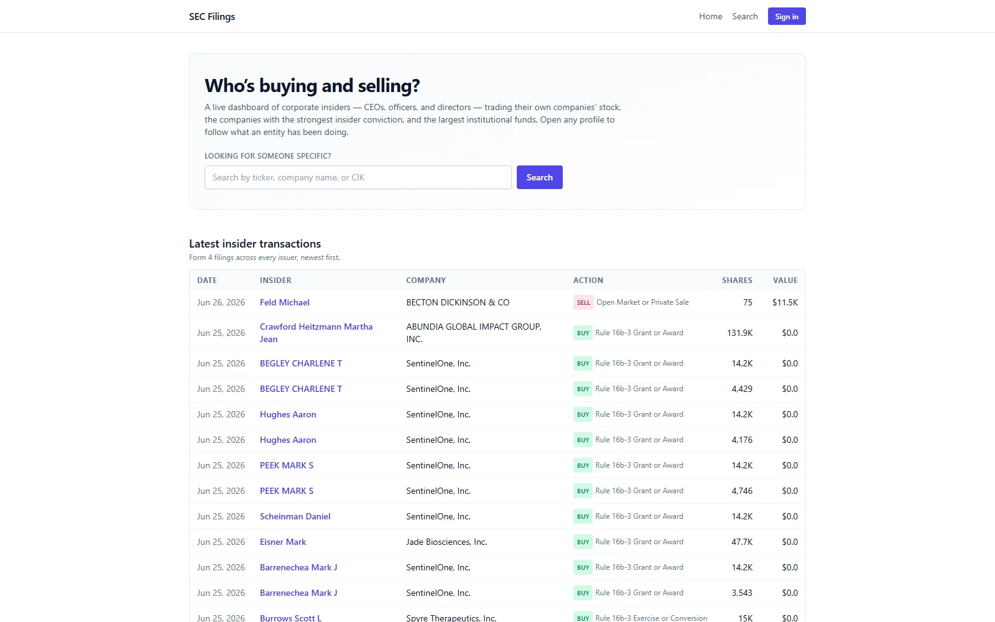The height and width of the screenshot is (622, 995).
Task: Open PEEK MARK S link with 4,746 shares
Action: tap(287, 491)
